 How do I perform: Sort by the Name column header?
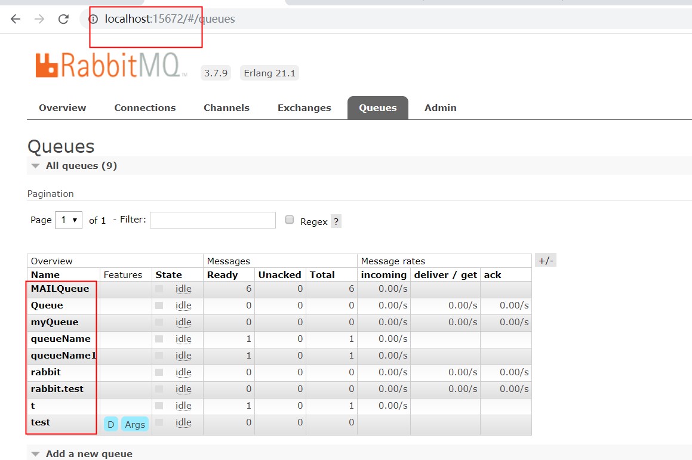click(x=45, y=275)
